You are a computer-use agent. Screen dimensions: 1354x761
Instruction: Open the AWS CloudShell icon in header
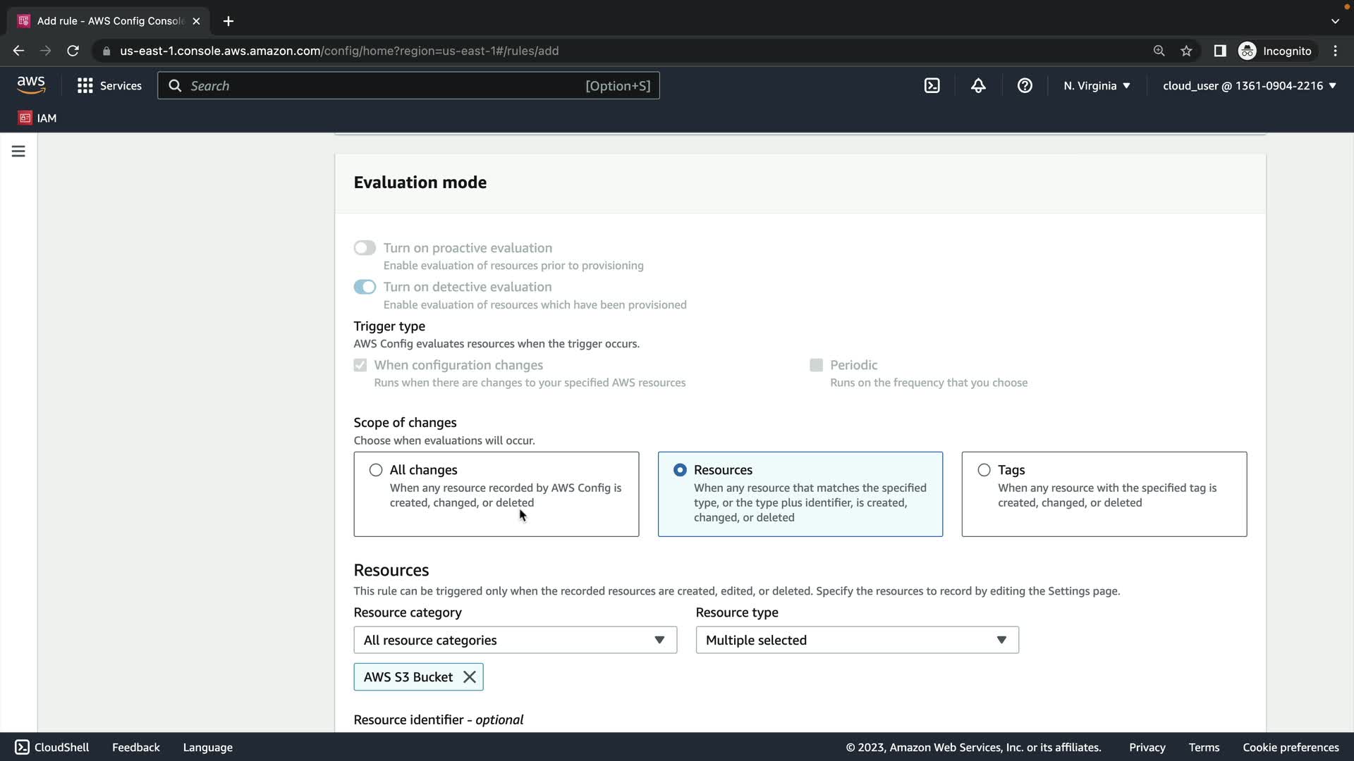pyautogui.click(x=932, y=86)
